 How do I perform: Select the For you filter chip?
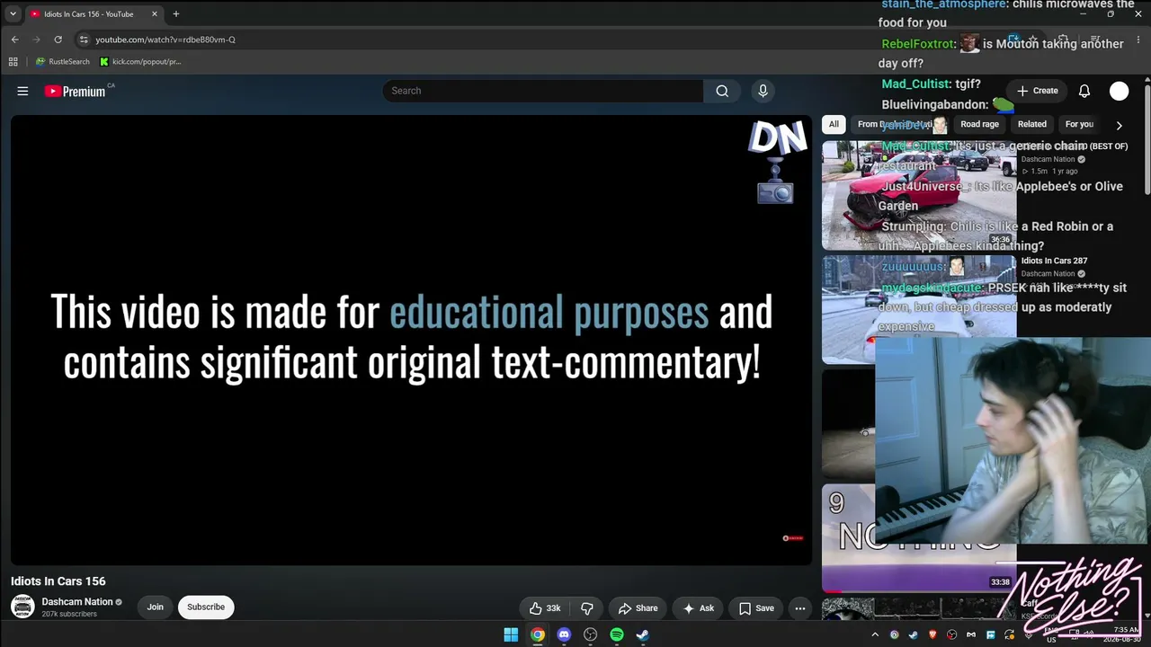(1079, 125)
